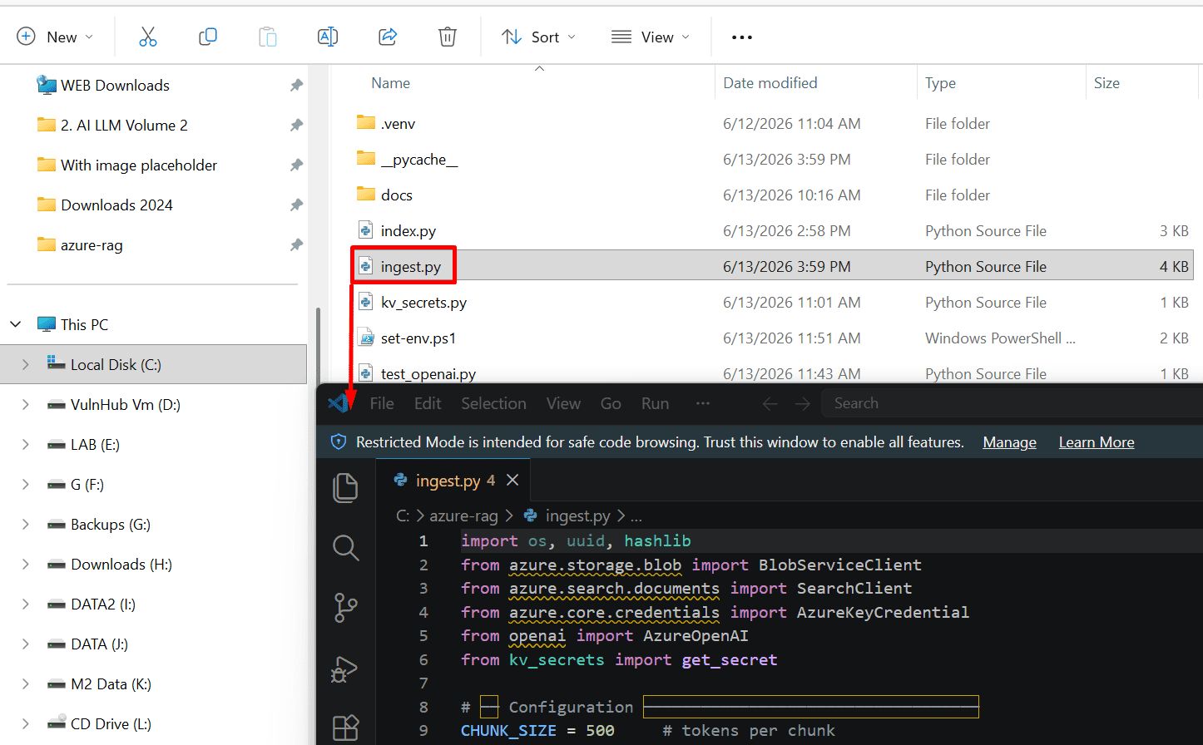The width and height of the screenshot is (1203, 745).
Task: Open VS Code Extensions icon in activity bar
Action: point(345,728)
